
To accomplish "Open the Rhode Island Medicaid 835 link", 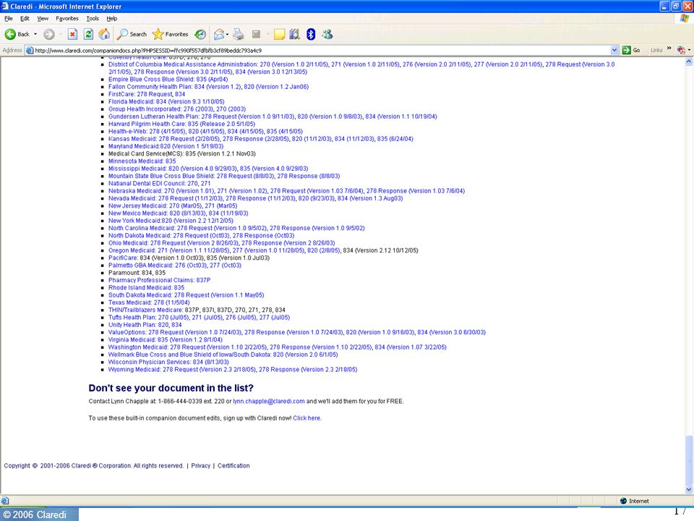I will coord(147,287).
